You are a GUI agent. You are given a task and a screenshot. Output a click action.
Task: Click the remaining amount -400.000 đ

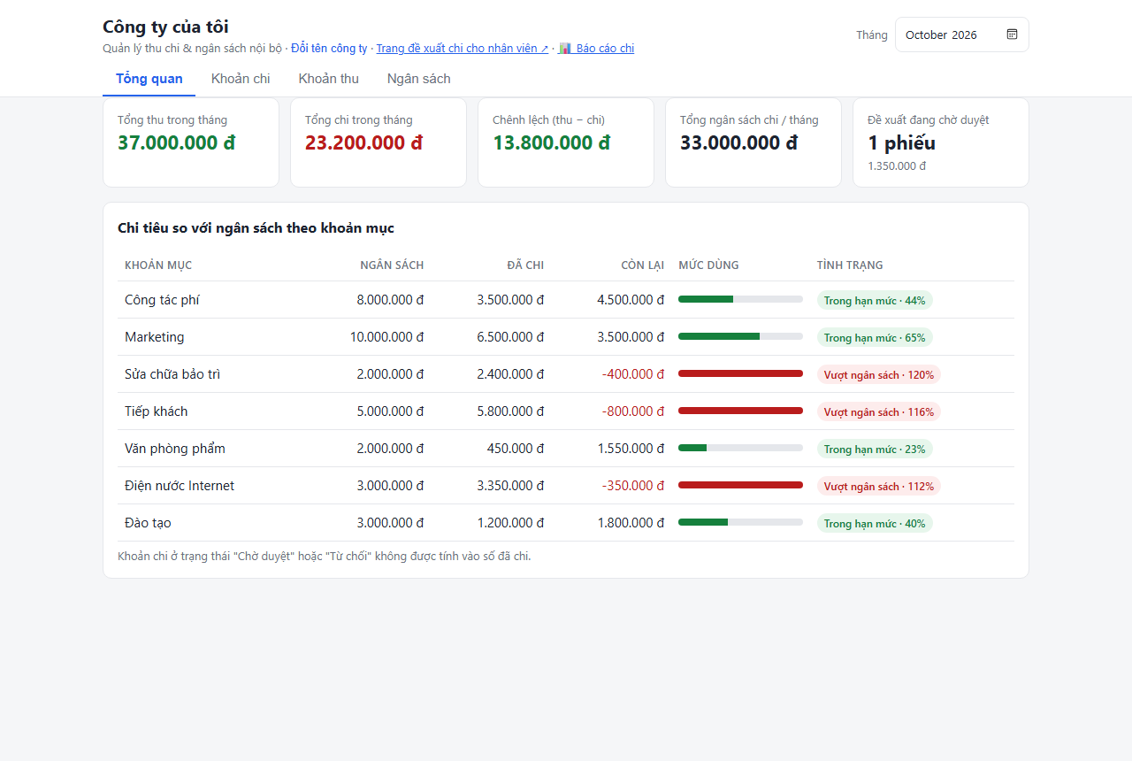633,374
